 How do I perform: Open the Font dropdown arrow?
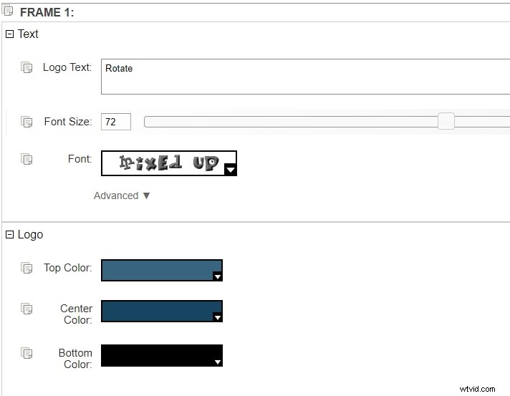click(230, 170)
